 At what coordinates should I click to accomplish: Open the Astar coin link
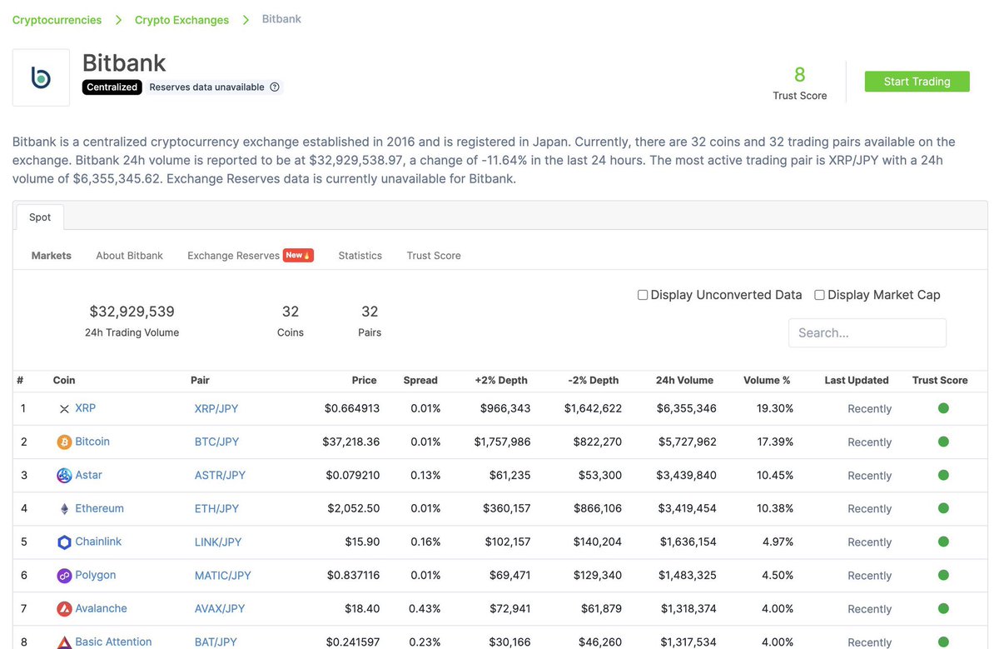[x=88, y=475]
